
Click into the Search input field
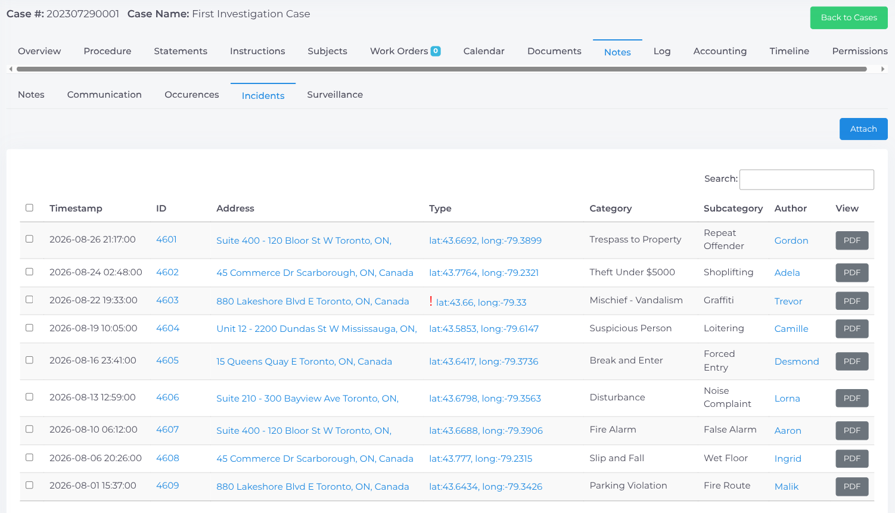[806, 179]
